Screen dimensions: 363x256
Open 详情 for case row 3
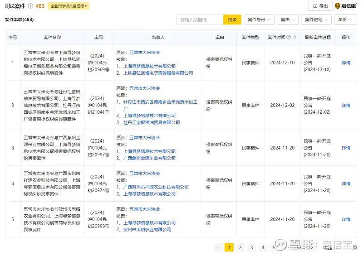(346, 148)
